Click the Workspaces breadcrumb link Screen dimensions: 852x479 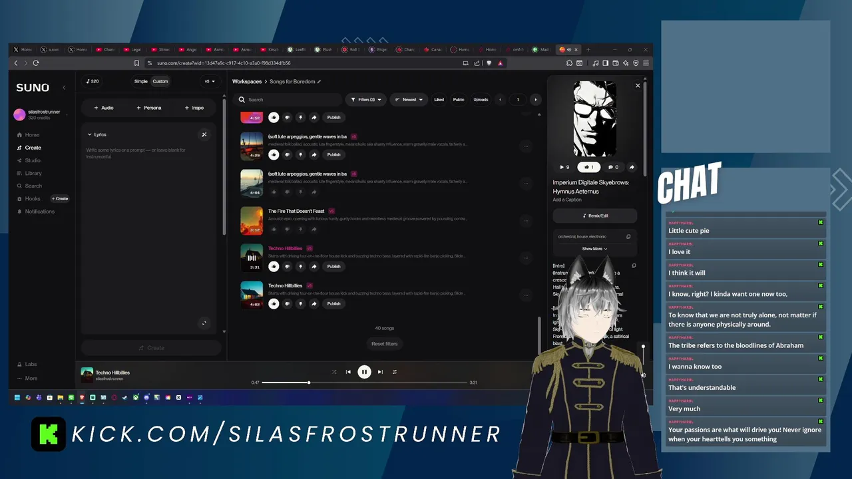coord(247,82)
